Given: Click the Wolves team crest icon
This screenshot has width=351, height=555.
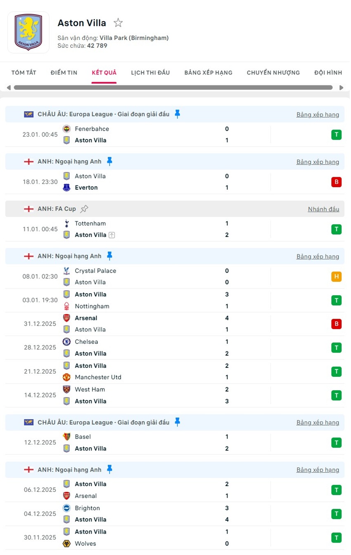Looking at the screenshot, I should click(66, 543).
